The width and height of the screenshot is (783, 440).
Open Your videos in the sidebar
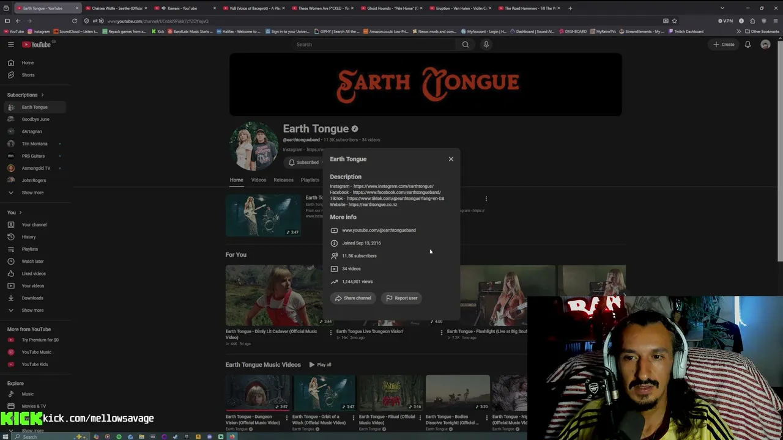(x=34, y=286)
